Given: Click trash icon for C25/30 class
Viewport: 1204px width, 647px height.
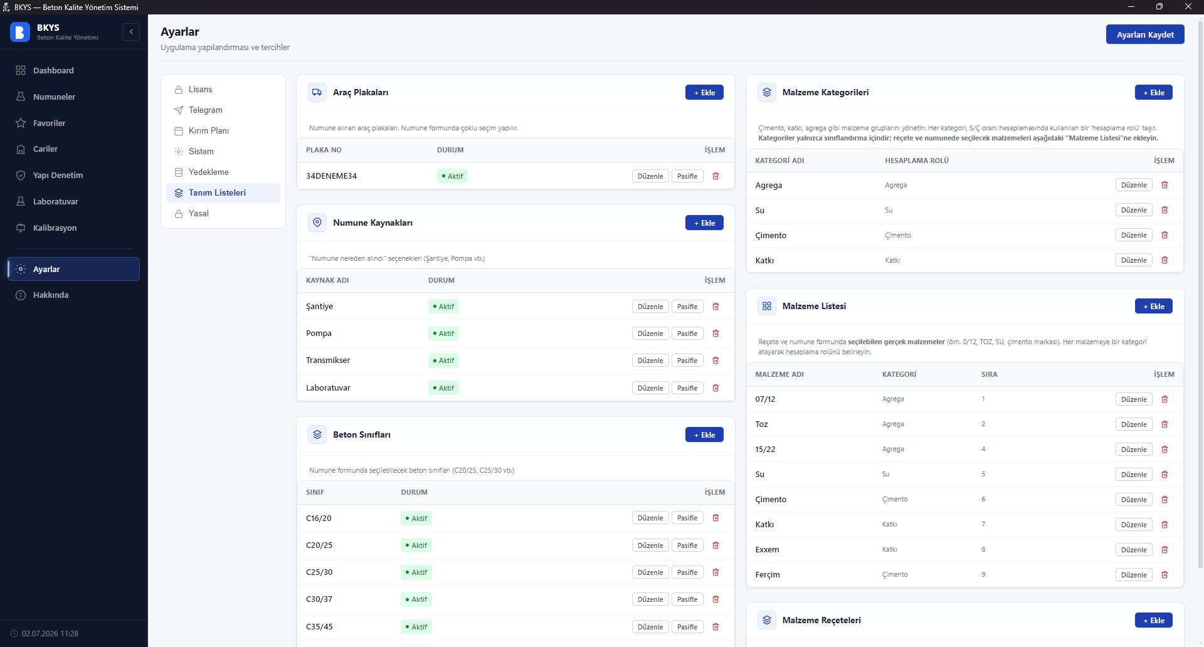Looking at the screenshot, I should point(716,572).
